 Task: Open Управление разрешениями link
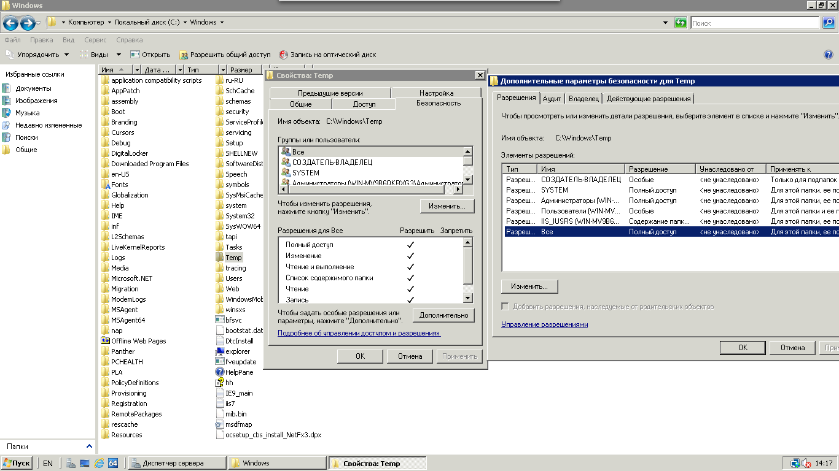(x=545, y=324)
